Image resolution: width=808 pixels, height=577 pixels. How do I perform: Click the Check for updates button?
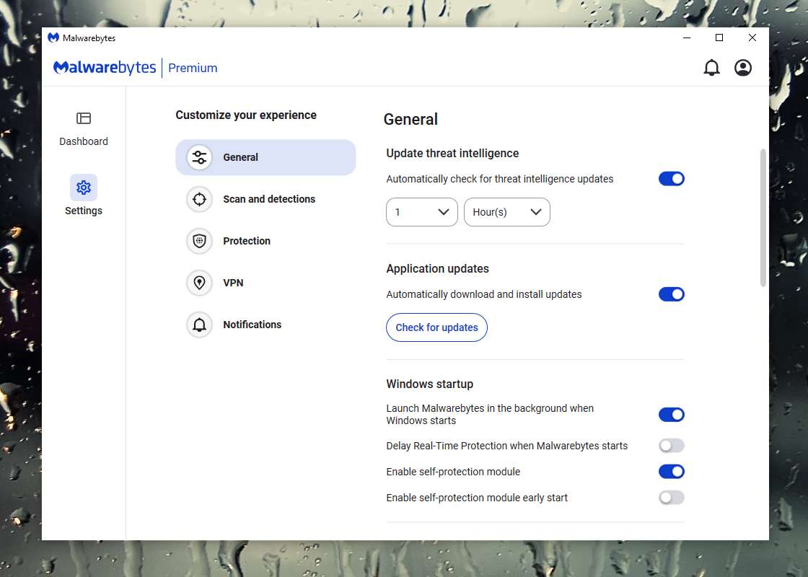436,327
